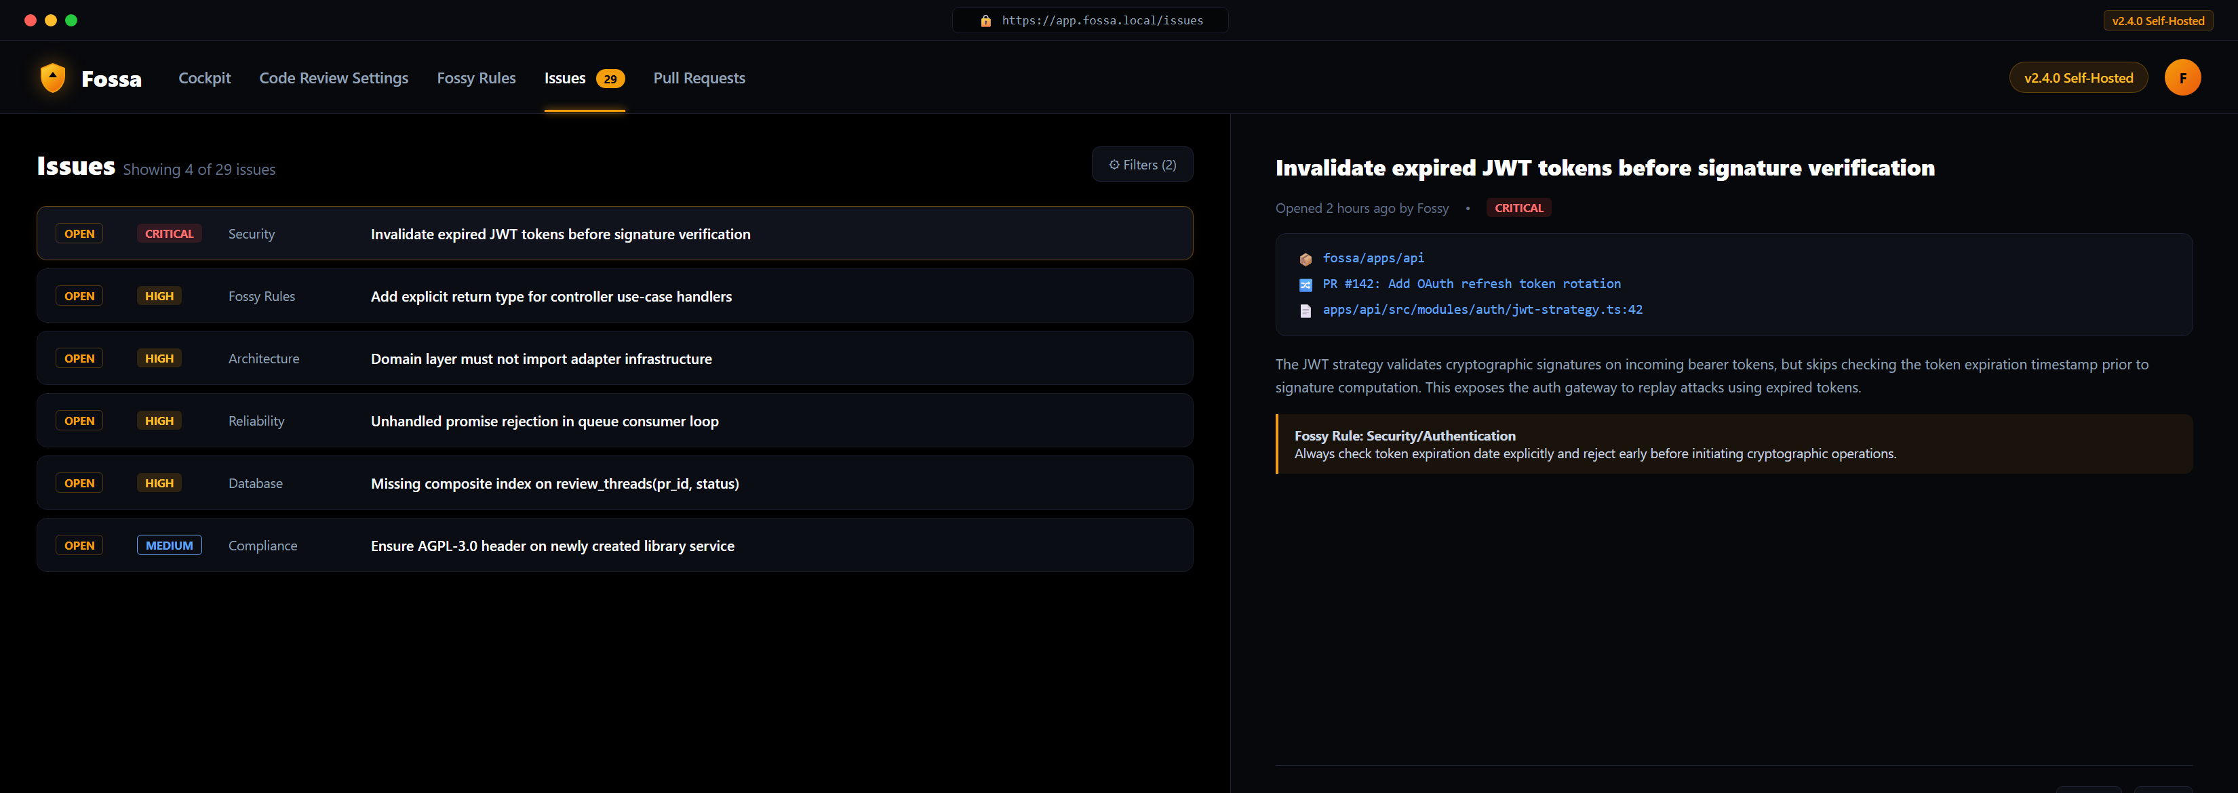Click the HIGH badge on Database row
The height and width of the screenshot is (793, 2238).
159,483
